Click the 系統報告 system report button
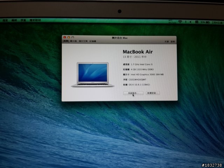 click(x=133, y=93)
